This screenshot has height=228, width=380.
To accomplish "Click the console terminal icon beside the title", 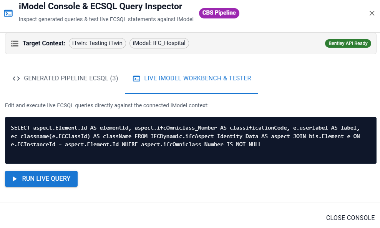I will [8, 13].
